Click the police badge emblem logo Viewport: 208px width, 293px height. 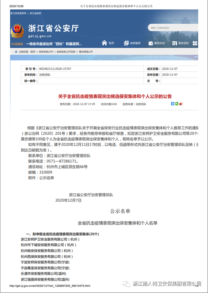click(17, 31)
